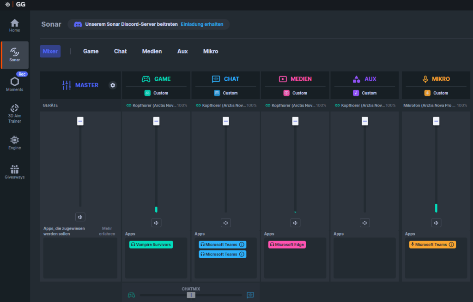Click the Discord logo in the banner

[x=78, y=24]
